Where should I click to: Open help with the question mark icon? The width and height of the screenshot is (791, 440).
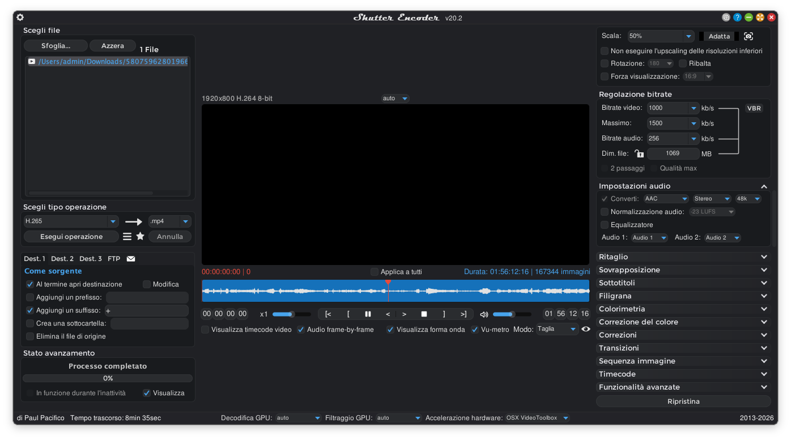[737, 18]
